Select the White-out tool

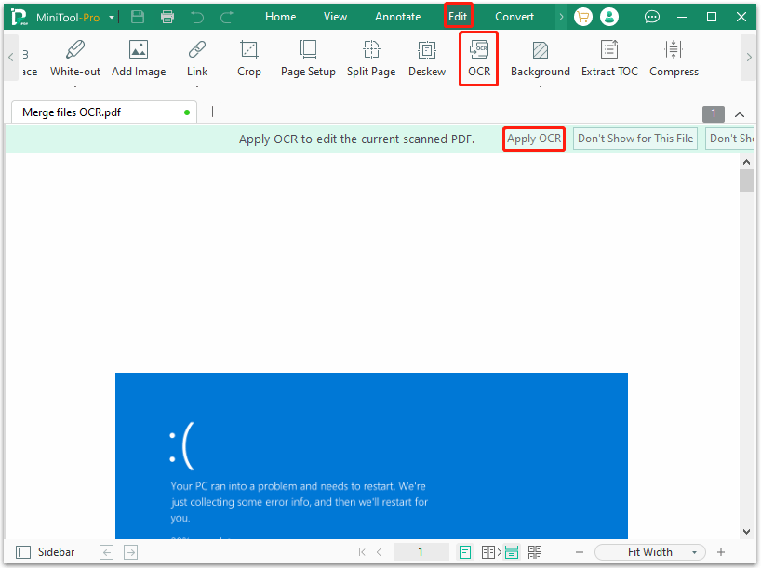[x=75, y=59]
